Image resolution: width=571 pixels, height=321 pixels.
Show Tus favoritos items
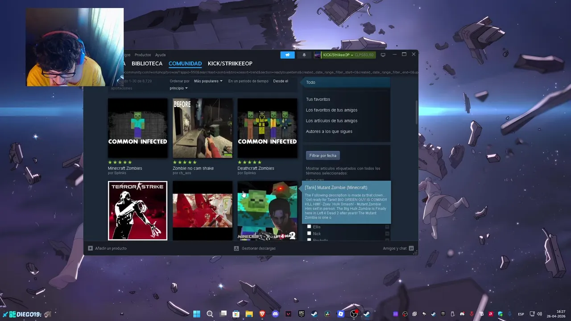tap(318, 99)
